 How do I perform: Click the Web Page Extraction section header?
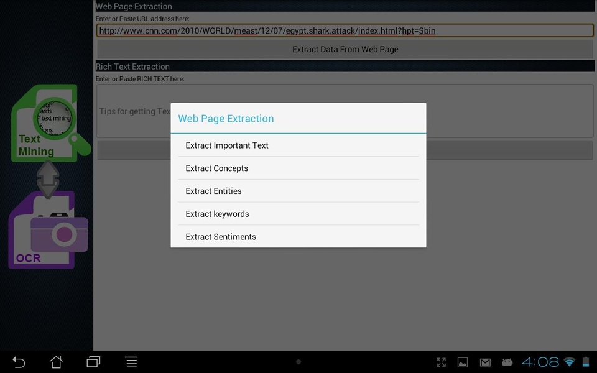(345, 6)
